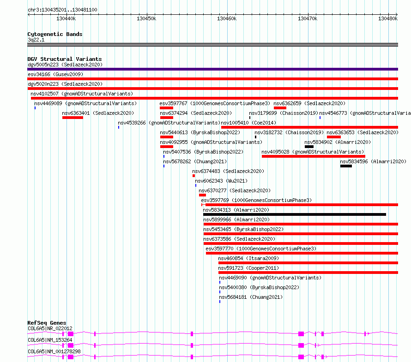Select nsv6374483 (Sedlazeck2020) label

[x=228, y=171]
